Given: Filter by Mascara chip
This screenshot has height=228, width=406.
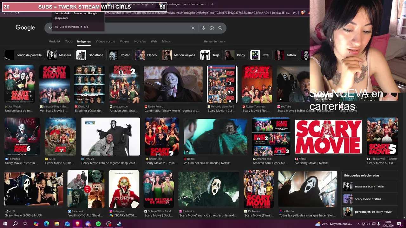Looking at the screenshot, I should 60,55.
